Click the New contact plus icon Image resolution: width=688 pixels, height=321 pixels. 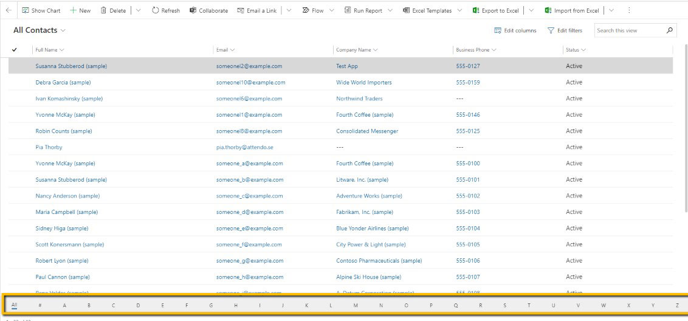[x=73, y=10]
